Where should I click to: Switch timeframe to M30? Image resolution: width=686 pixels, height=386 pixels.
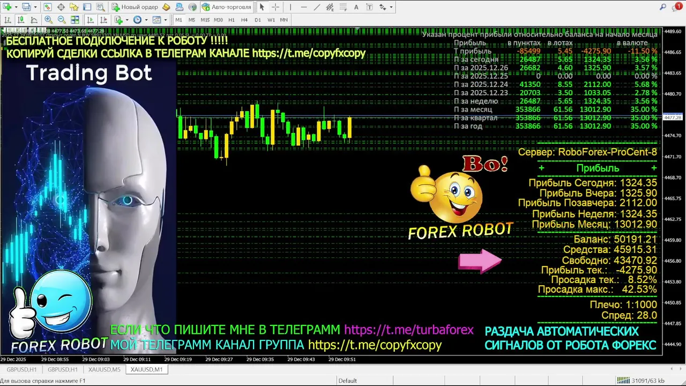coord(218,20)
